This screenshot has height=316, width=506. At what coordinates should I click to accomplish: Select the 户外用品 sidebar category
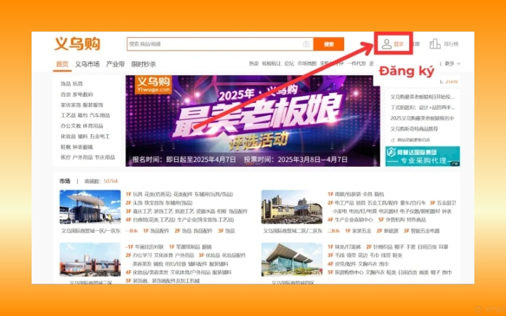tap(83, 157)
